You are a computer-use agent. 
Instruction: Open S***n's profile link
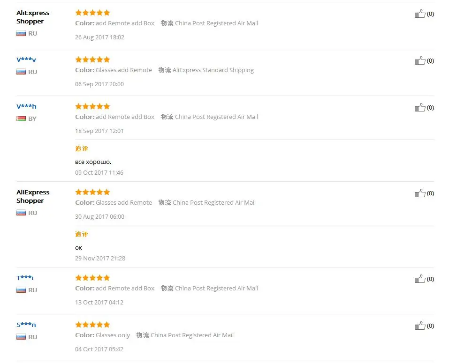point(26,325)
